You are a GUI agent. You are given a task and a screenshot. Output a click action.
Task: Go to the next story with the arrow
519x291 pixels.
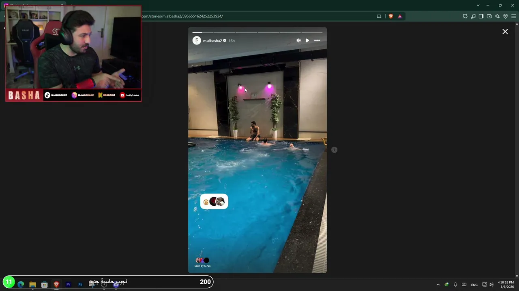click(334, 150)
